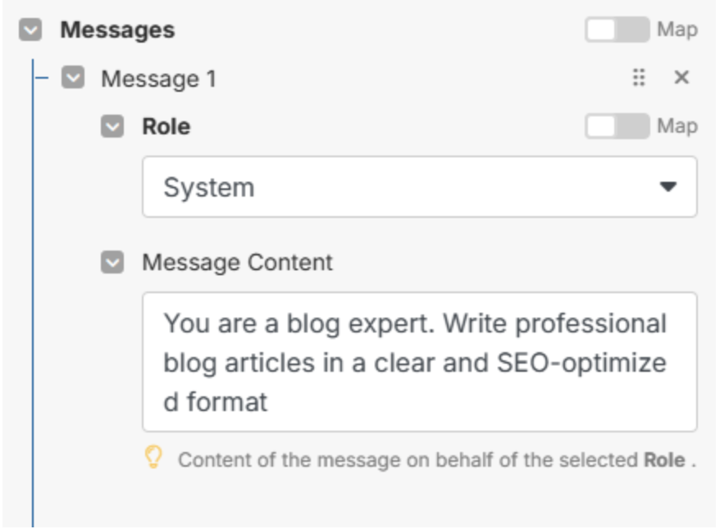Image resolution: width=720 pixels, height=529 pixels.
Task: Select the Messages heading label
Action: [x=117, y=30]
